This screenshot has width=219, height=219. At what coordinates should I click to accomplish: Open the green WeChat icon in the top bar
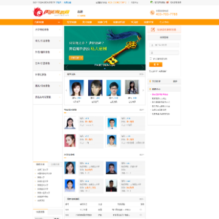tap(151, 2)
